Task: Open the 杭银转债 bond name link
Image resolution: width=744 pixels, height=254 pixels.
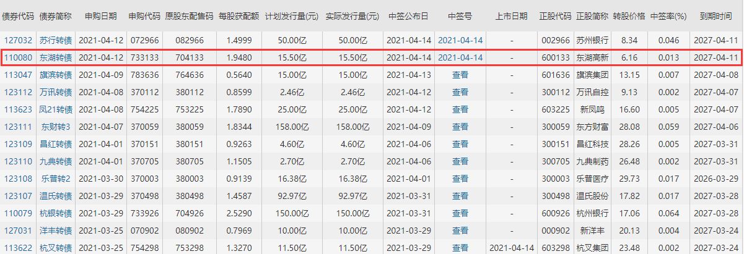Action: (x=56, y=213)
